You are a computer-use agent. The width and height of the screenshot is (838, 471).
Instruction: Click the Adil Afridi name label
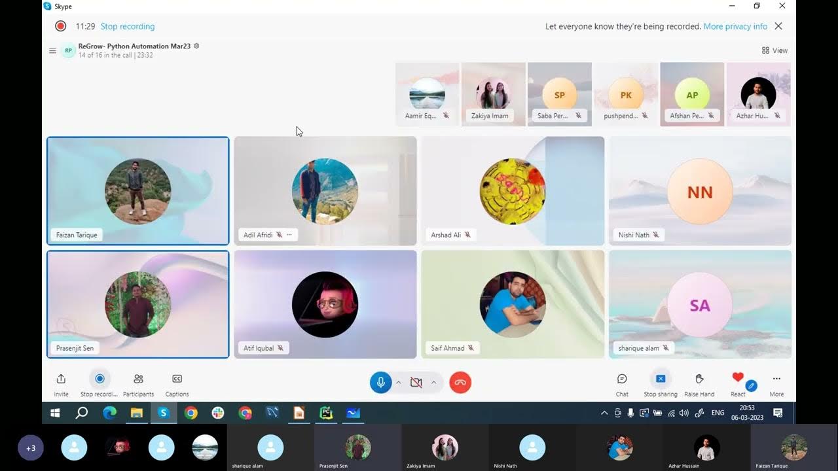coord(258,235)
